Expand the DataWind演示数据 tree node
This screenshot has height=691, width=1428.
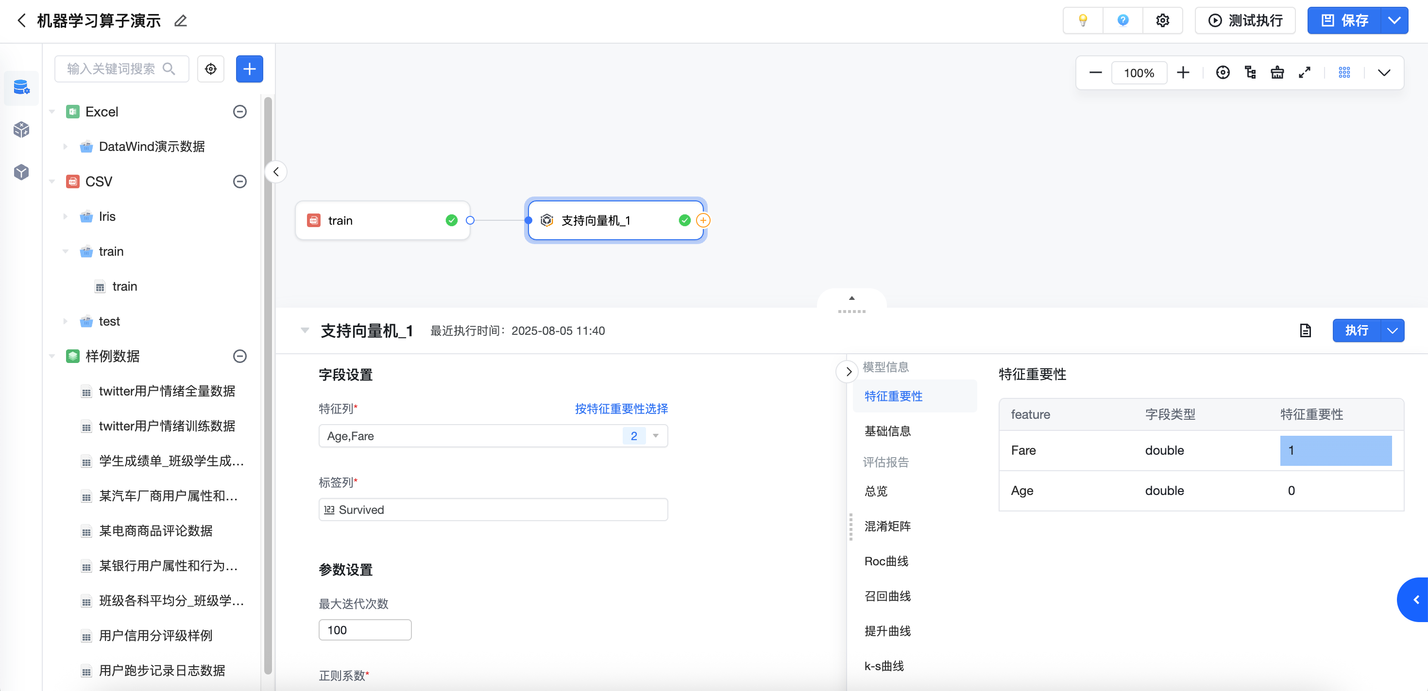pos(66,147)
